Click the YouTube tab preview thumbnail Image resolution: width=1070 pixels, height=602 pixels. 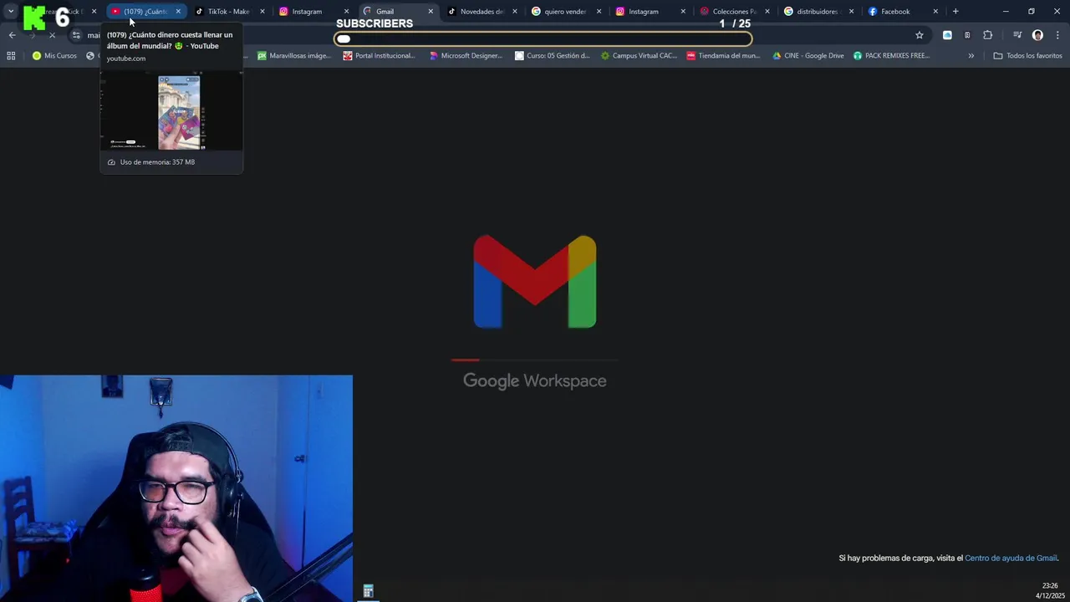[171, 112]
